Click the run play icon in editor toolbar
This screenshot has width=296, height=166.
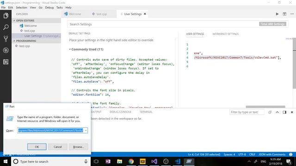pos(277,14)
